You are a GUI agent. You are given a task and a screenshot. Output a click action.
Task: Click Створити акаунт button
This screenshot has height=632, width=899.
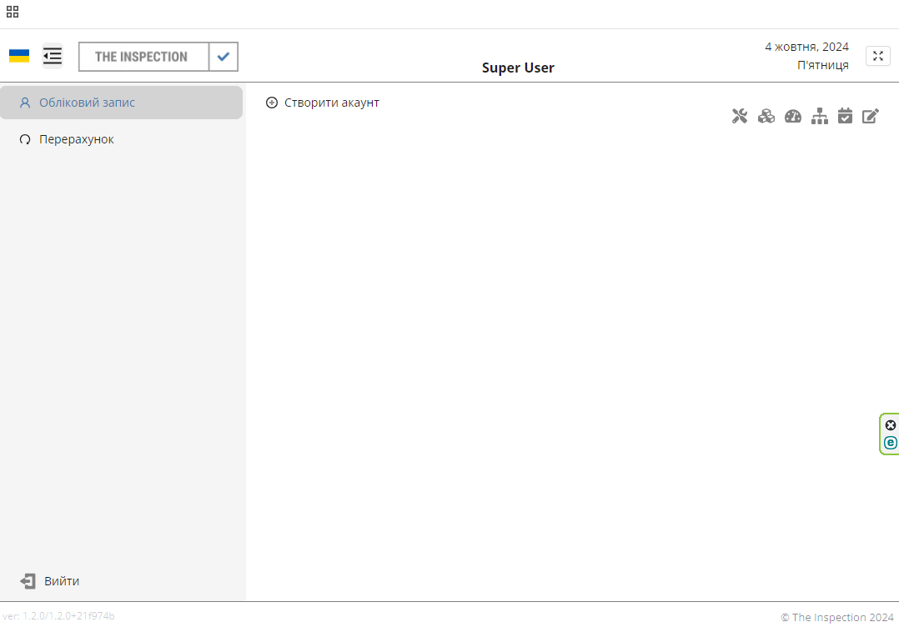(323, 103)
